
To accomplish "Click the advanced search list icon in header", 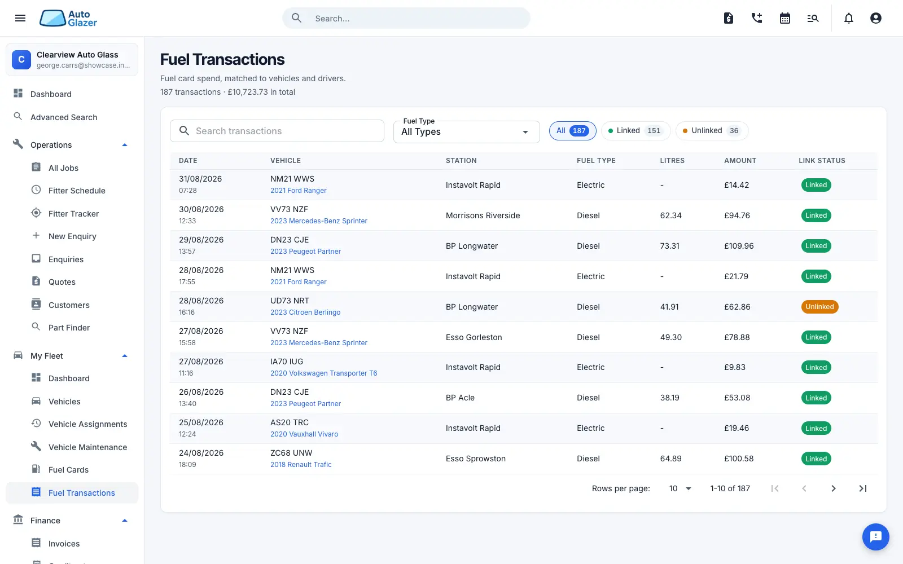I will coord(813,18).
